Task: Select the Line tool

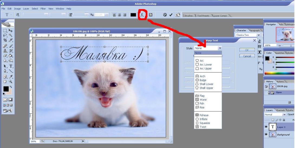Action: pos(11,71)
